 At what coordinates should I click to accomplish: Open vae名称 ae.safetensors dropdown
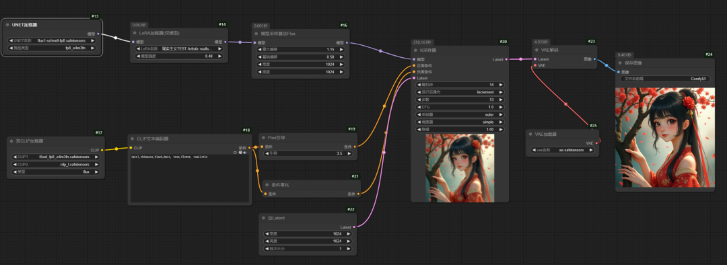pyautogui.click(x=562, y=150)
